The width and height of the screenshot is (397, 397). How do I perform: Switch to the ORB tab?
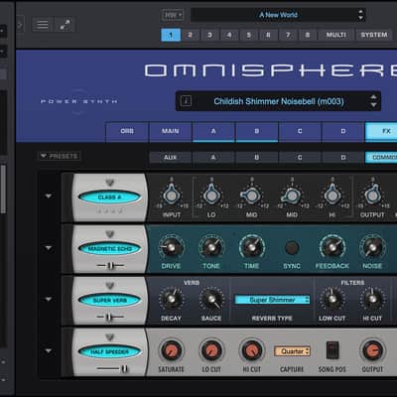pos(127,131)
